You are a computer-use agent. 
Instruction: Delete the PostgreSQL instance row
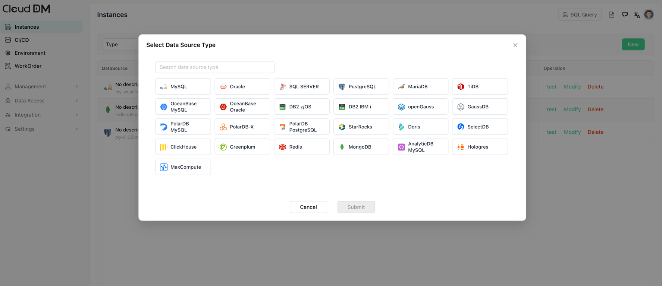596,132
